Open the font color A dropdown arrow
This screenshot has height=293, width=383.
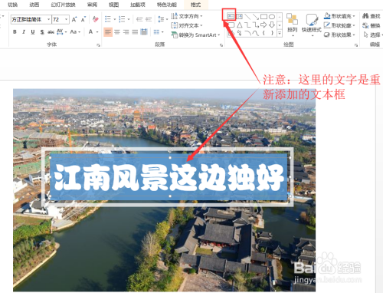97,32
